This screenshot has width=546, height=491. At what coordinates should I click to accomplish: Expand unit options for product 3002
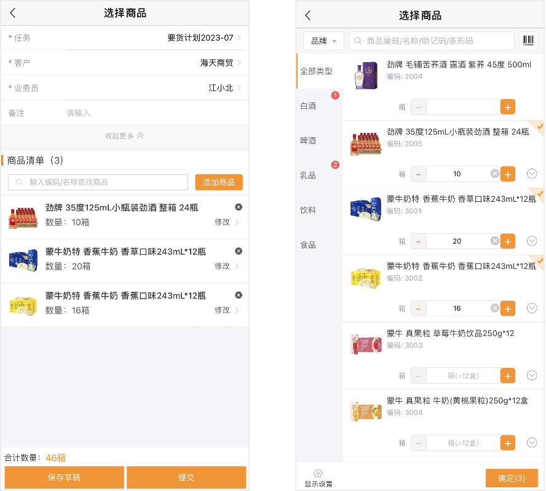point(532,308)
